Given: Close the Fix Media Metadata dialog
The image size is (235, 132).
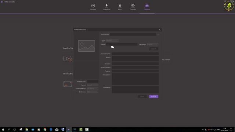Looking at the screenshot, I should [160, 30].
